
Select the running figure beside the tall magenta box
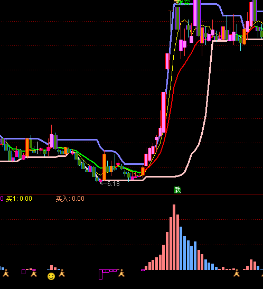[x=121, y=273]
